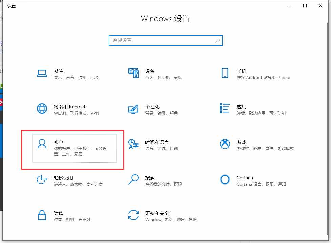The image size is (331, 243).
Task: Open the 系统 laptop icon
Action: (42, 73)
